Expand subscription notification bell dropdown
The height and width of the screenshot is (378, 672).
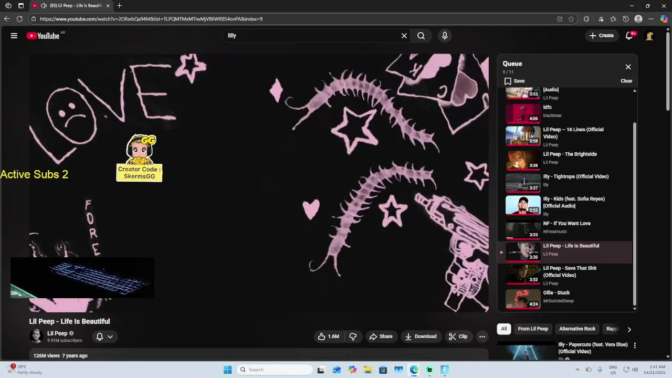104,337
